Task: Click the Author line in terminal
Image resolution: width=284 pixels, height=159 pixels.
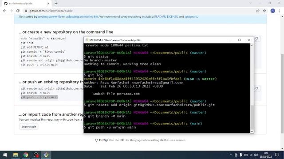Action: [134, 83]
